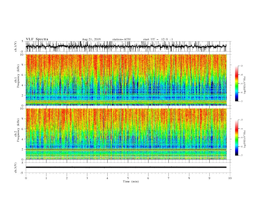Viewport: 259px width, 200px height.
Task: Click the time axis tick labeled "1"
Action: click(x=46, y=178)
